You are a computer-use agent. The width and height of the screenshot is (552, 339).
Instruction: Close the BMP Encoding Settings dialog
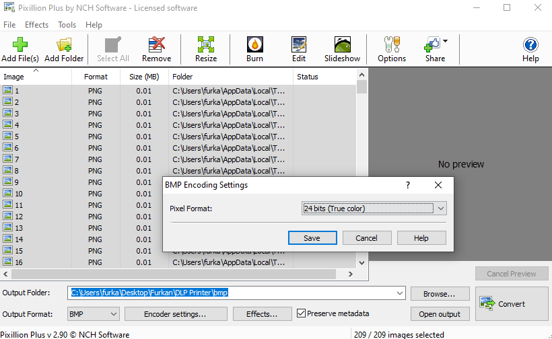point(438,185)
